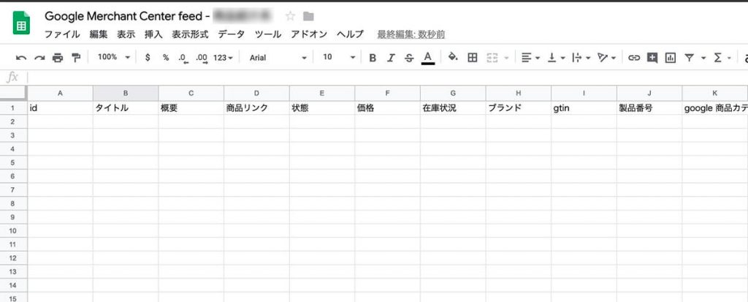Select the 概要 cell
The image size is (748, 302).
pos(191,108)
